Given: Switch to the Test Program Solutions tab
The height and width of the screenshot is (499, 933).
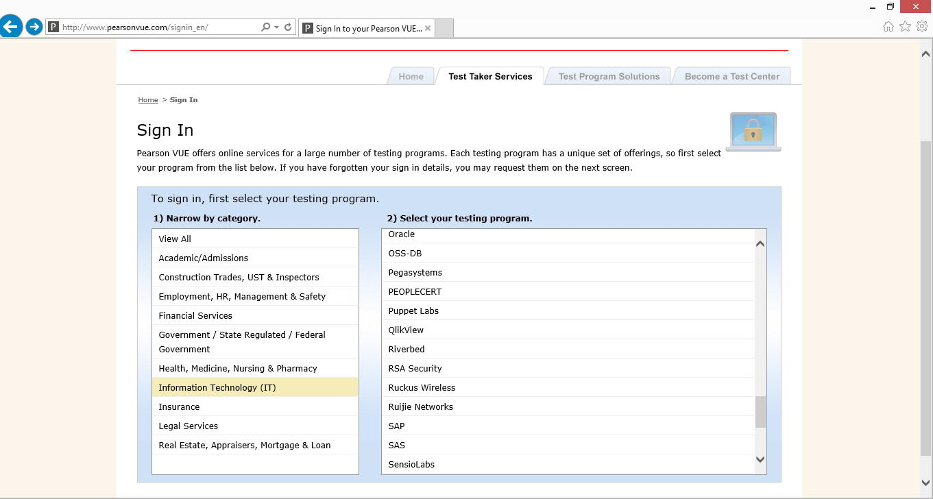Looking at the screenshot, I should point(609,76).
